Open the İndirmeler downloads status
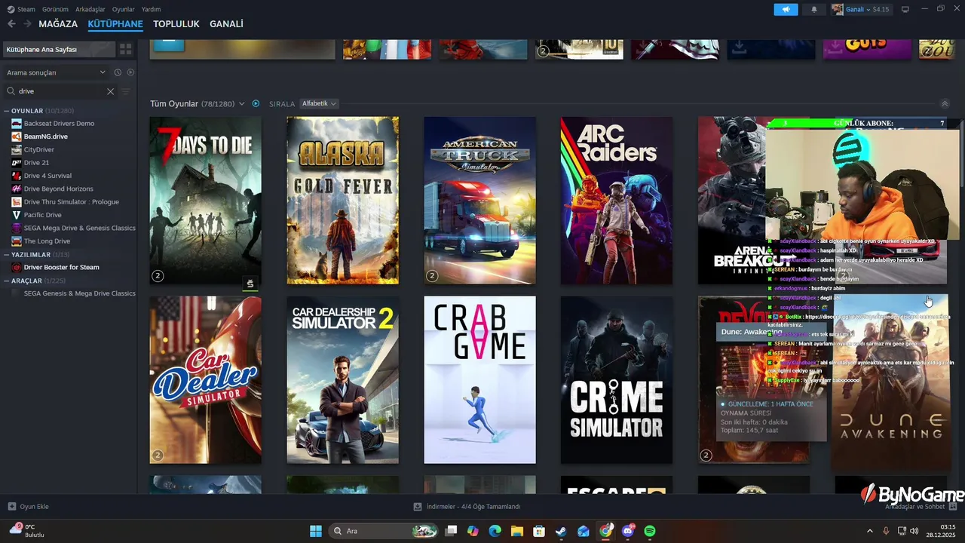Image resolution: width=965 pixels, height=543 pixels. point(467,507)
